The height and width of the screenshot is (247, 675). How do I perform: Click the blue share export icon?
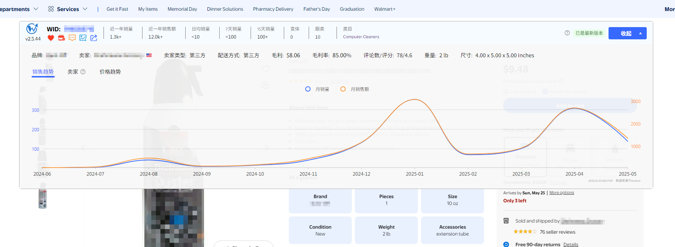[x=94, y=38]
